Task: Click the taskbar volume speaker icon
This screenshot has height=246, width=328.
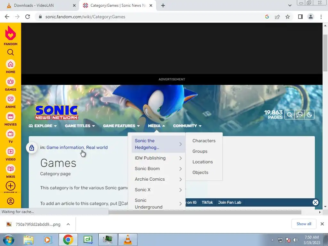Action: pyautogui.click(x=296, y=240)
